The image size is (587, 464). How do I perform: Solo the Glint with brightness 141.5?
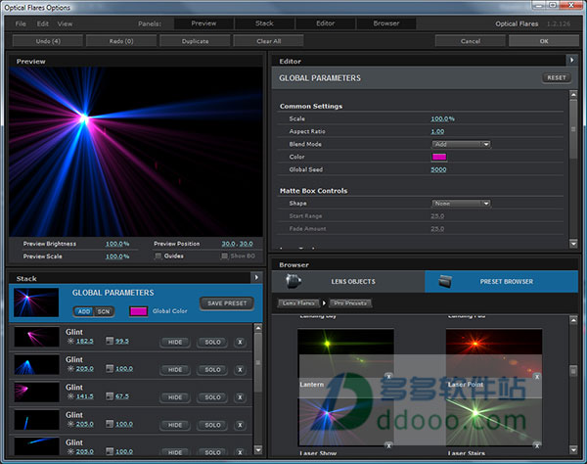pos(212,397)
